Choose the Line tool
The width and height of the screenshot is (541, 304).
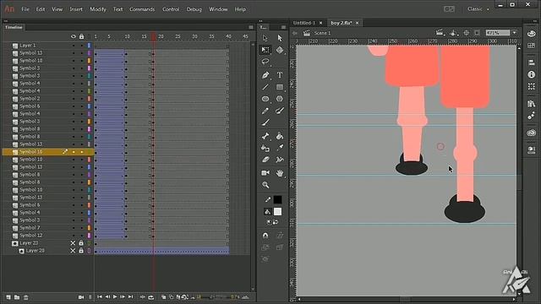(265, 87)
